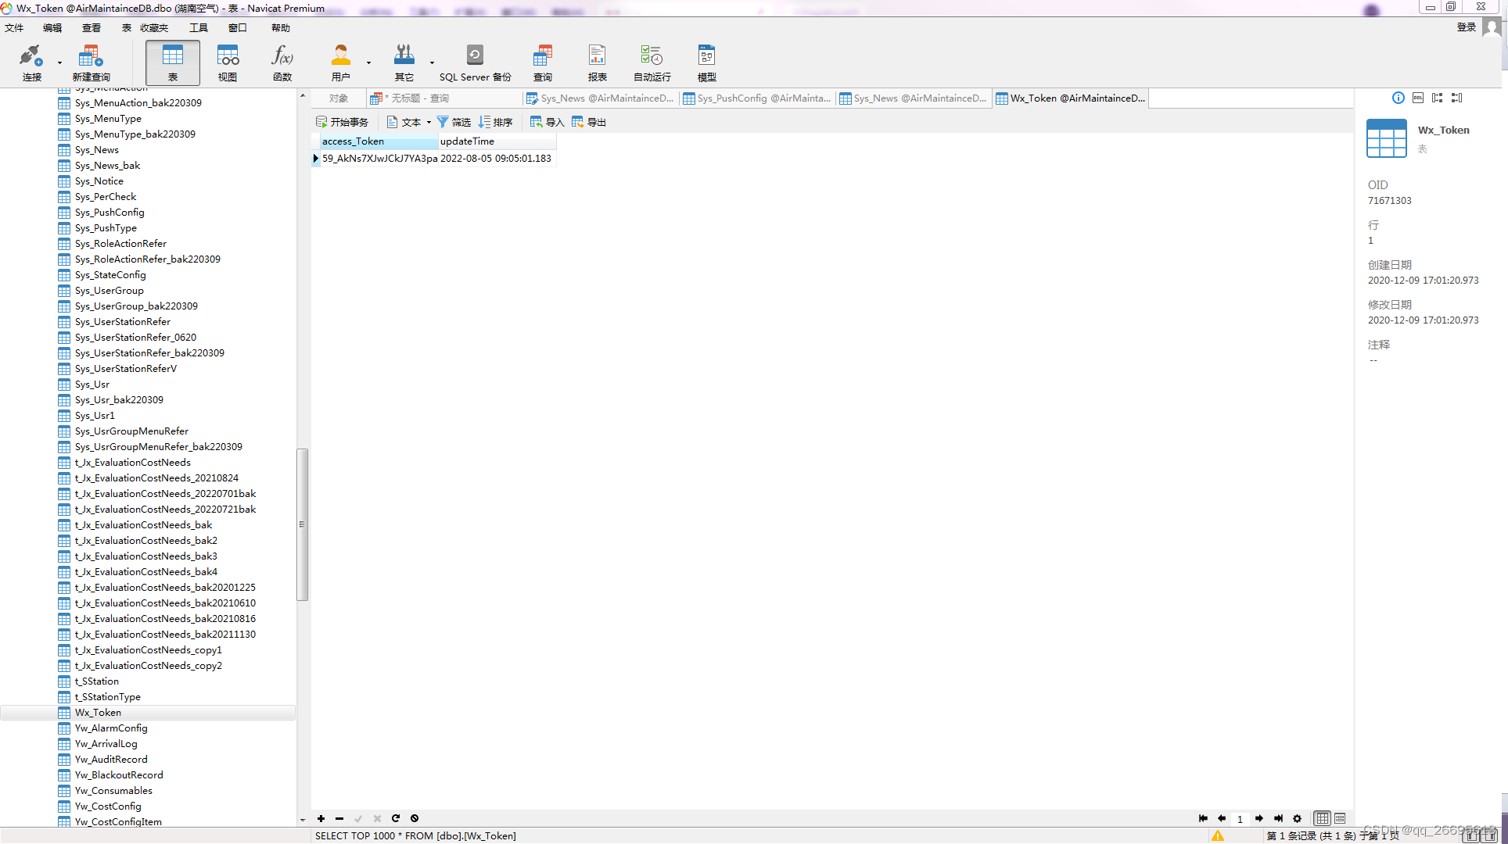Switch to form view mode
This screenshot has width=1508, height=844.
1340,818
